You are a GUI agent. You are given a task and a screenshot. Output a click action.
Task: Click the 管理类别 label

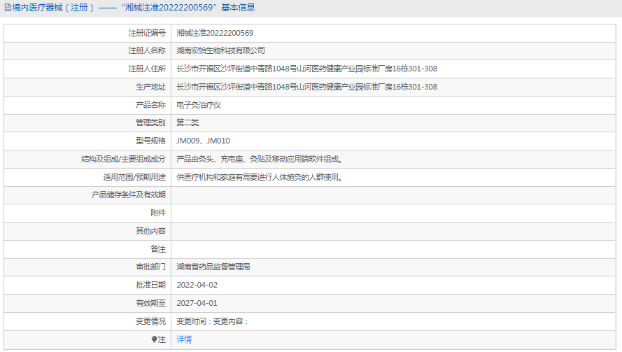point(150,122)
